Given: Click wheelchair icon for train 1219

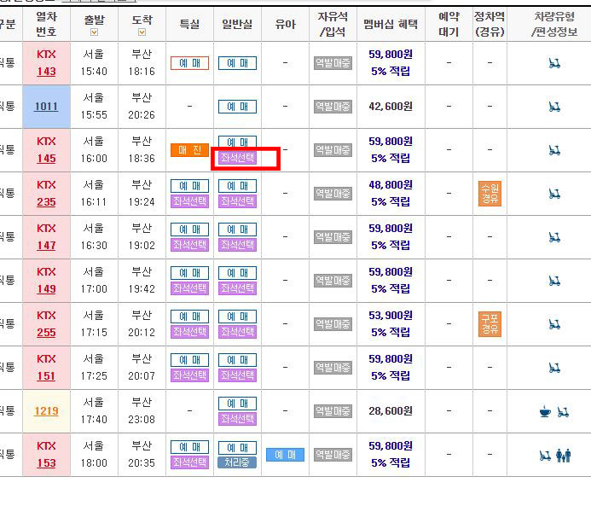Looking at the screenshot, I should pyautogui.click(x=563, y=412).
